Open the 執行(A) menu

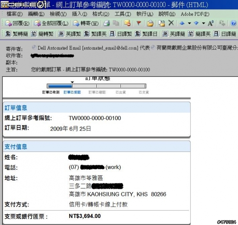pos(145,14)
